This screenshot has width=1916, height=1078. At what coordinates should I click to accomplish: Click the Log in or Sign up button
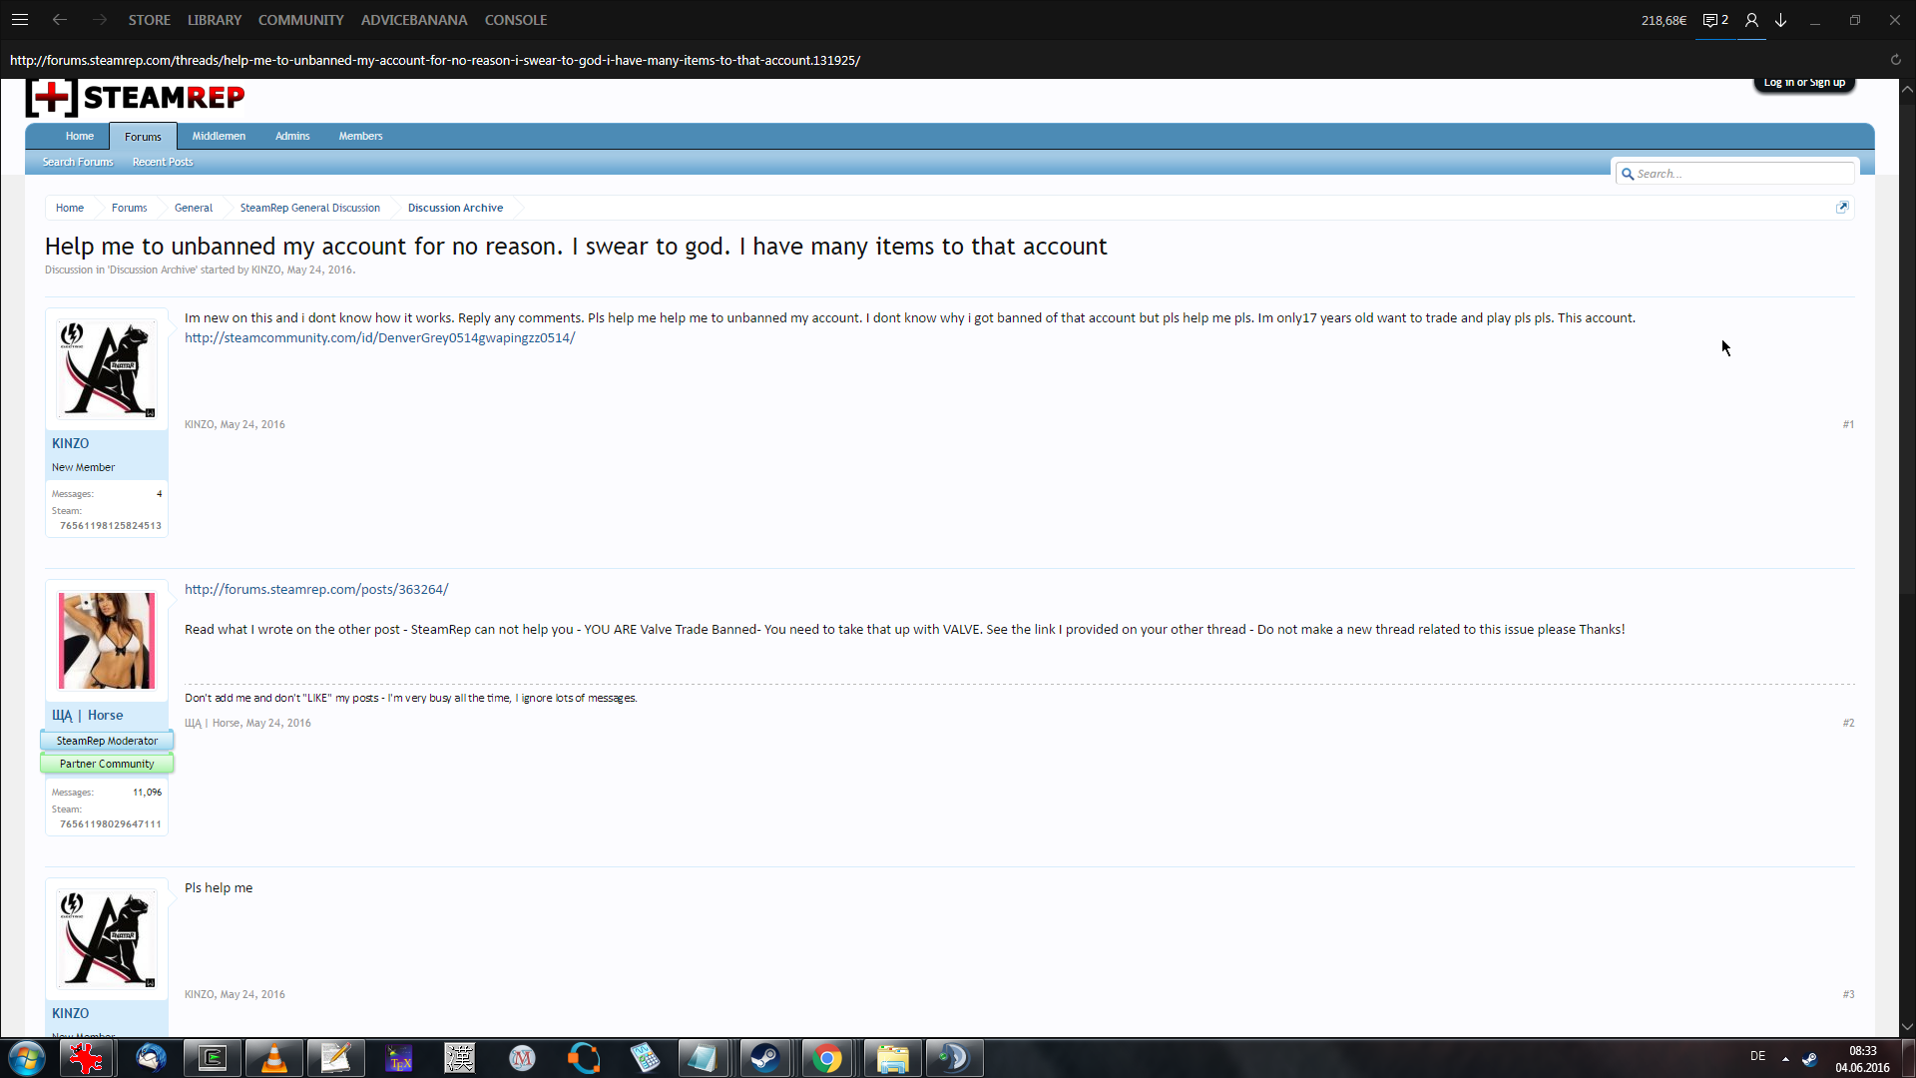tap(1804, 83)
